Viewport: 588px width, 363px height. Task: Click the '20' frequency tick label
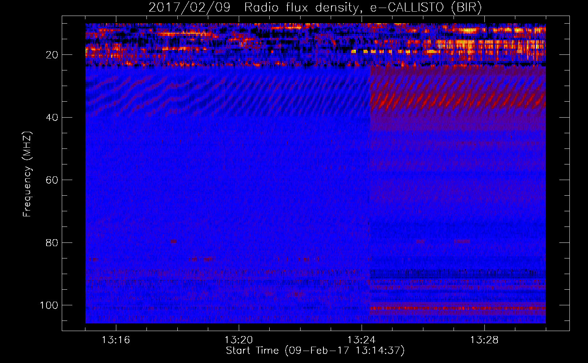coord(52,55)
